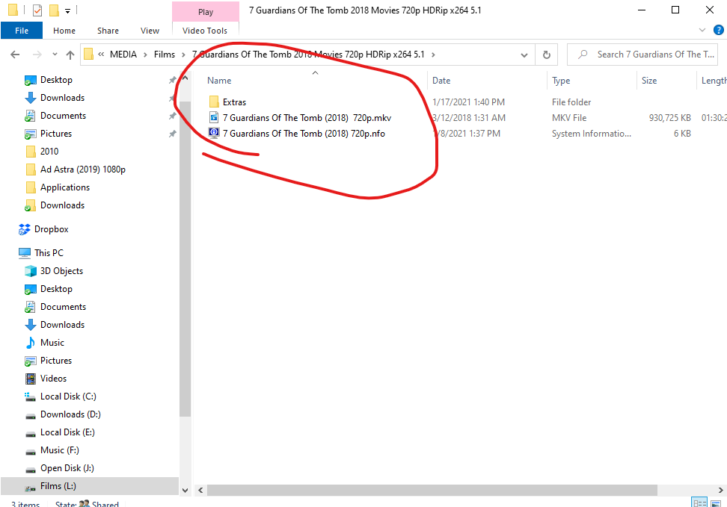Sort files by Name column header
The image size is (727, 507).
click(219, 81)
